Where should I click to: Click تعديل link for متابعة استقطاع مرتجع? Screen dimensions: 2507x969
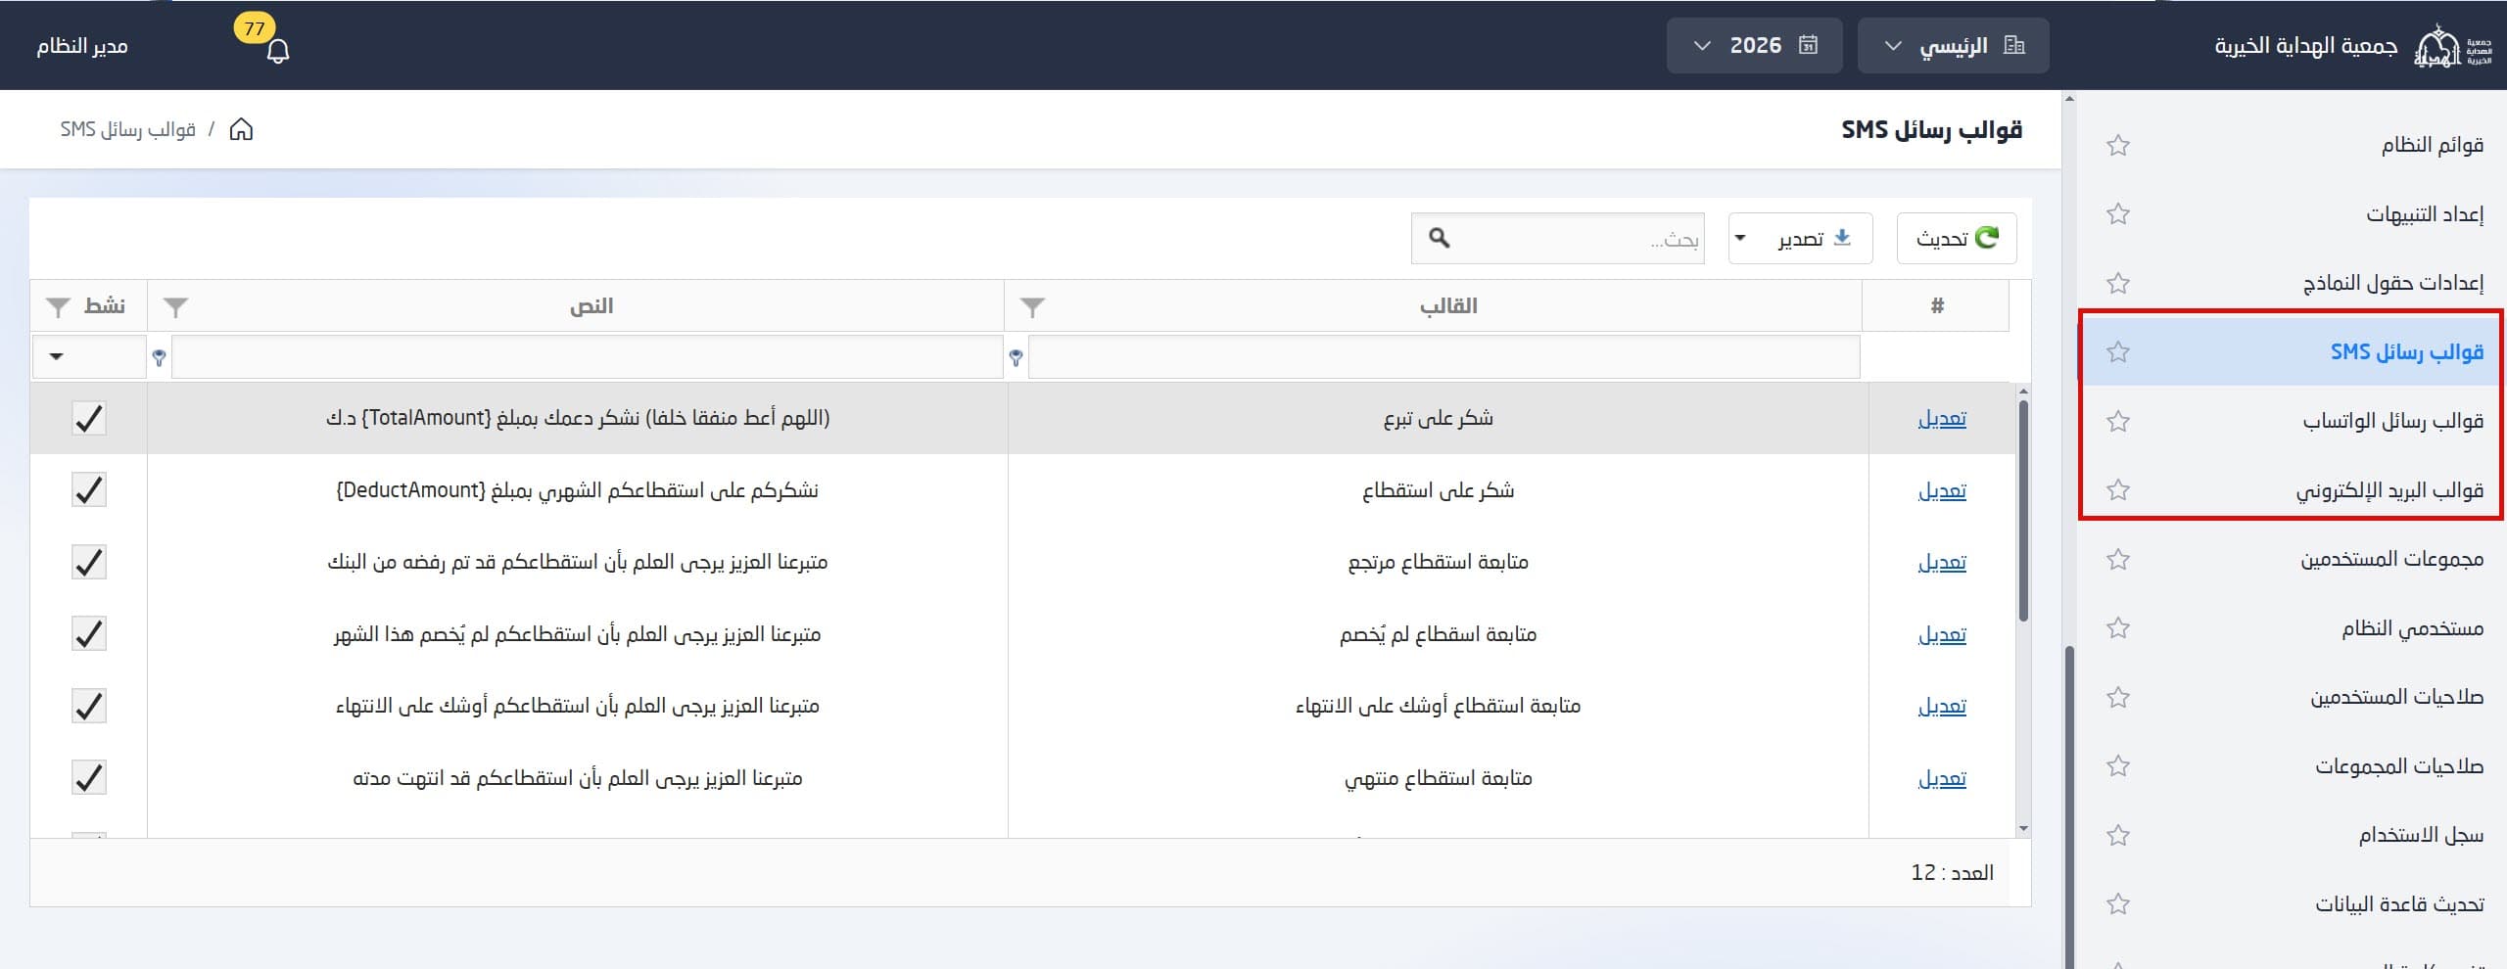(x=1942, y=563)
